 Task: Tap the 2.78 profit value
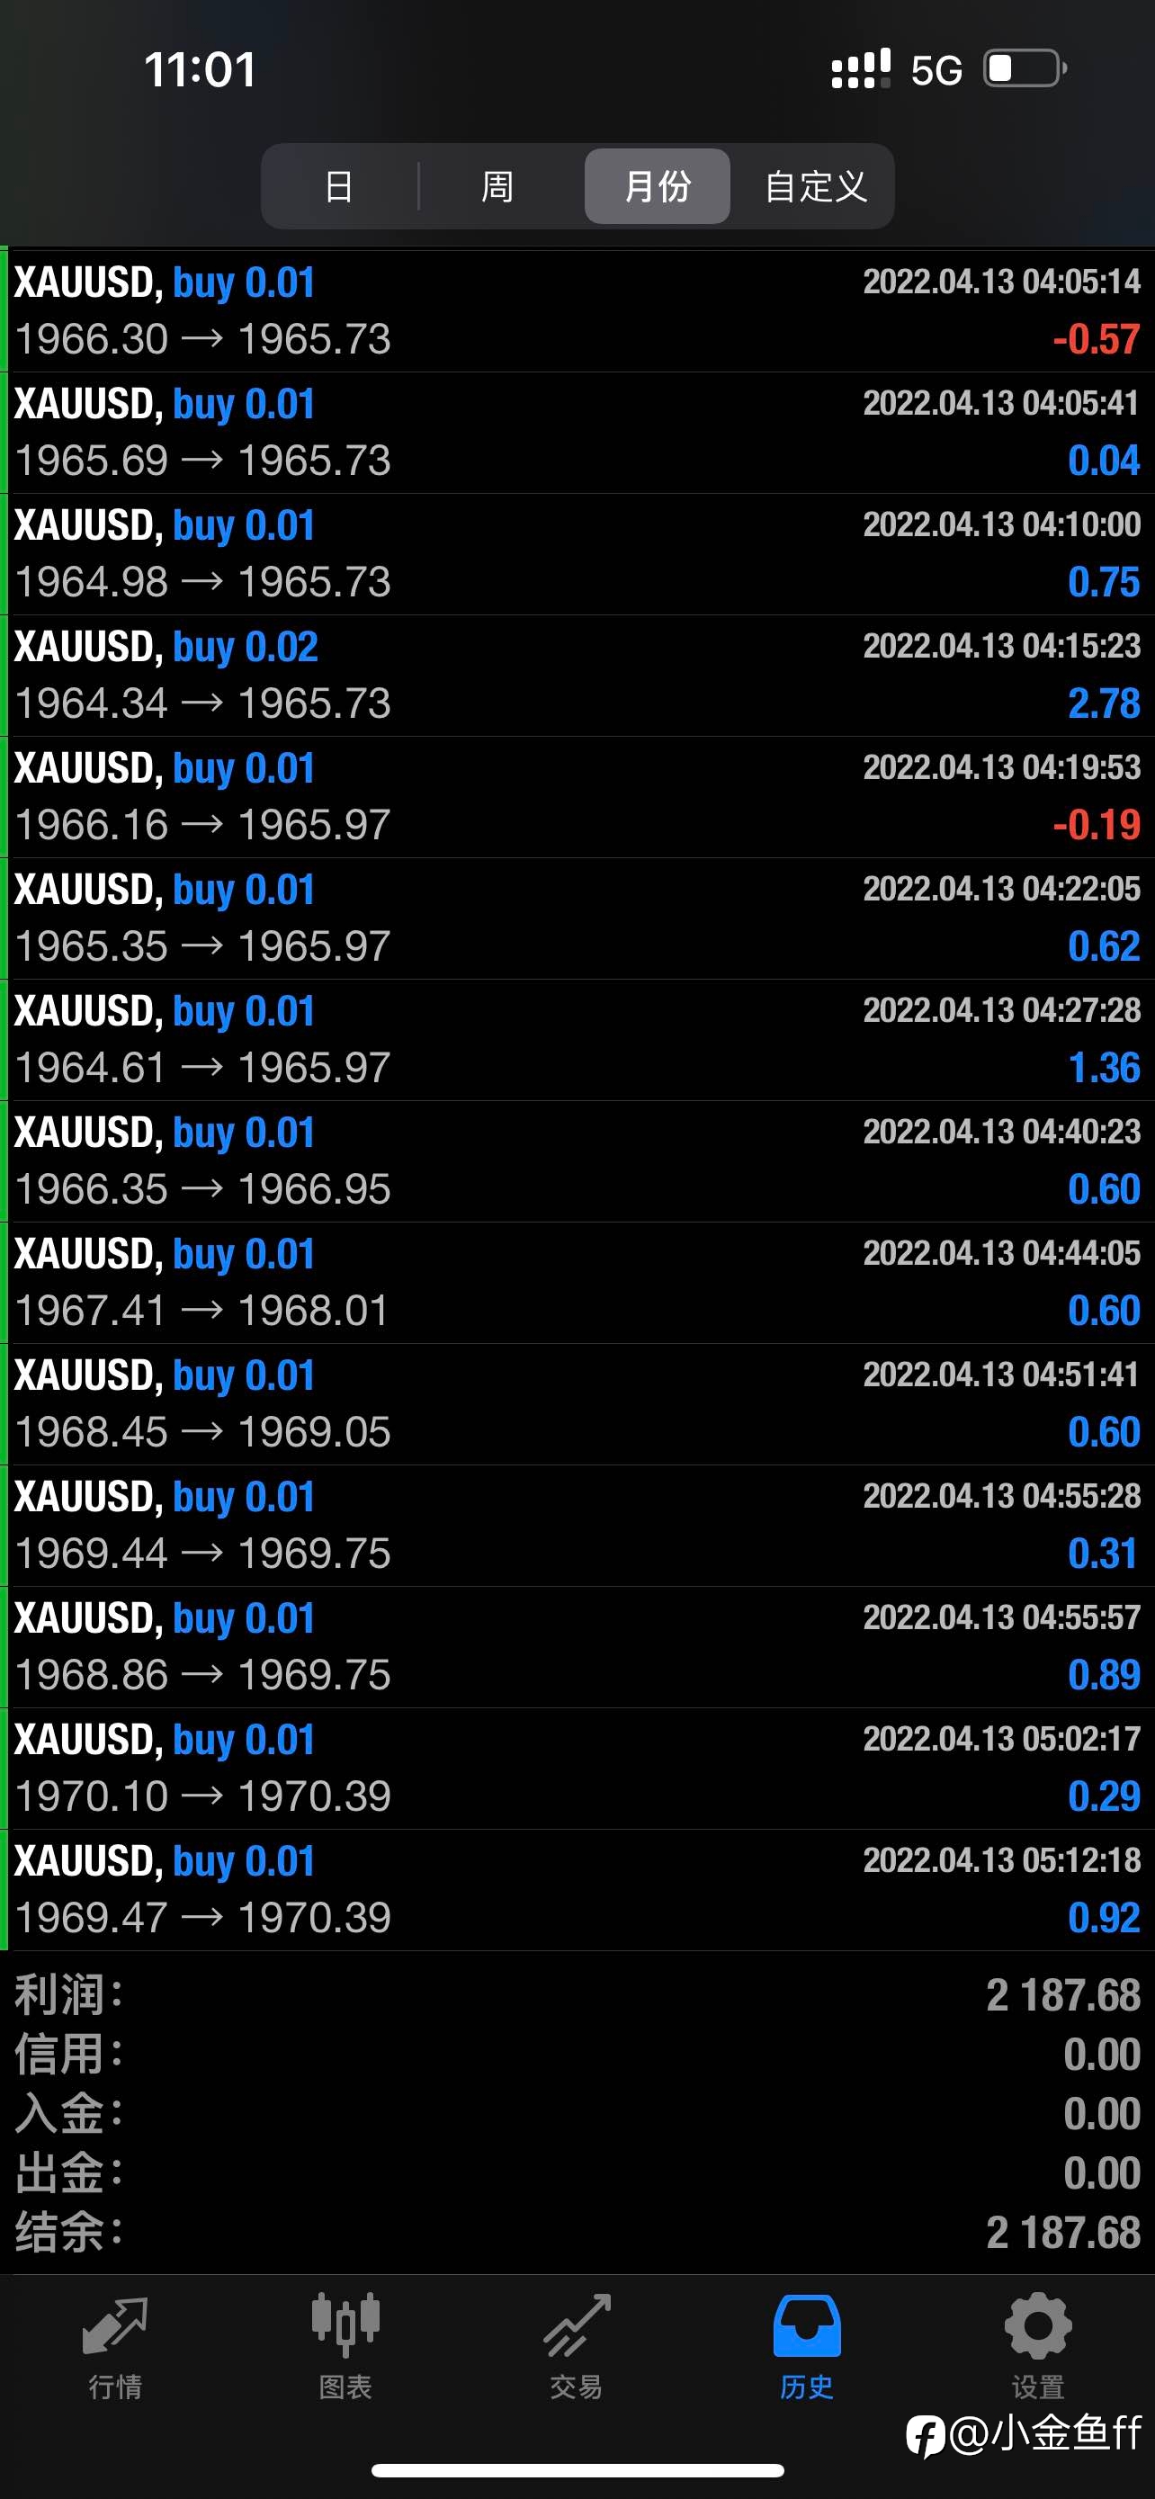(1104, 703)
